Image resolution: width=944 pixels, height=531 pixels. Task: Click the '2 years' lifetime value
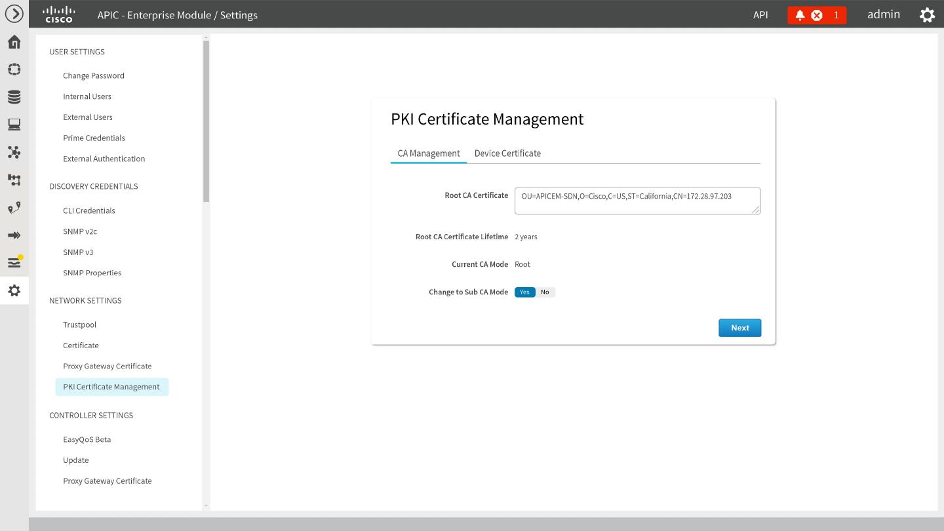pyautogui.click(x=526, y=237)
